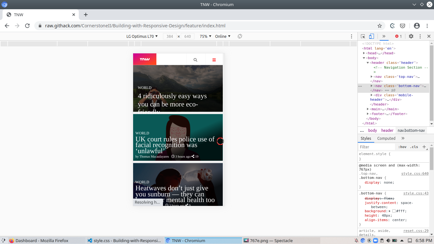
Task: Open the style.css:640 source link
Action: [415, 173]
